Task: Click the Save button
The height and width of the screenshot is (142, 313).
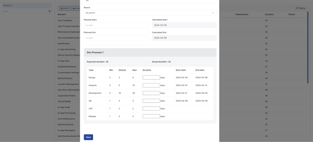Action: coord(88,137)
